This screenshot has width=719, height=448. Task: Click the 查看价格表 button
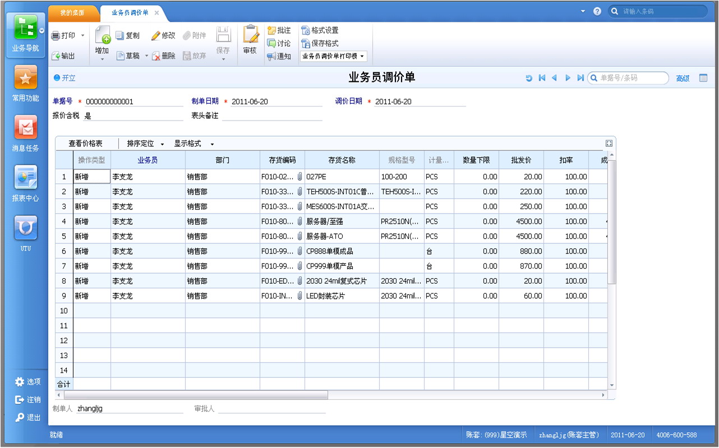click(x=85, y=144)
